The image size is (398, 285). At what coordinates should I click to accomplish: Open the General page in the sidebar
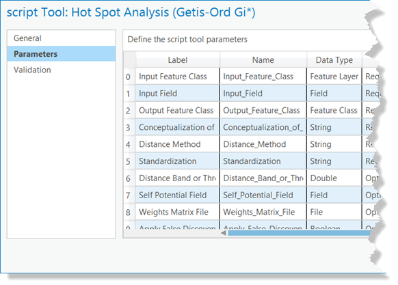pyautogui.click(x=61, y=38)
